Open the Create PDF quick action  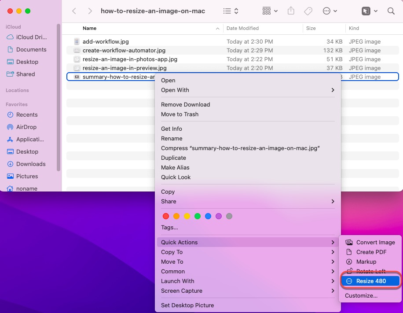point(370,252)
